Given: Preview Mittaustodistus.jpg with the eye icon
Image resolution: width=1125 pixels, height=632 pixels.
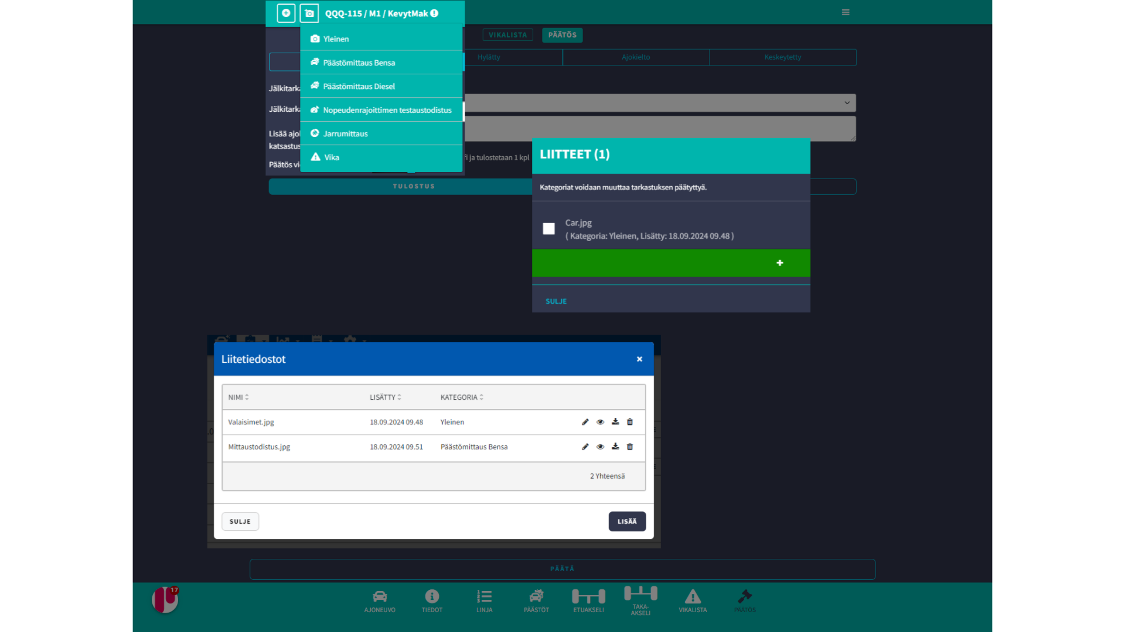Looking at the screenshot, I should click(x=600, y=446).
